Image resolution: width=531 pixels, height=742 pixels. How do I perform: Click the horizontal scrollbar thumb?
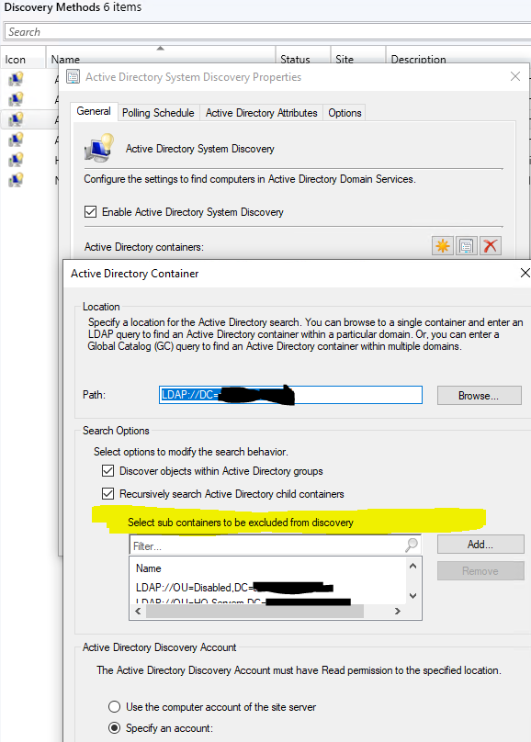click(254, 611)
